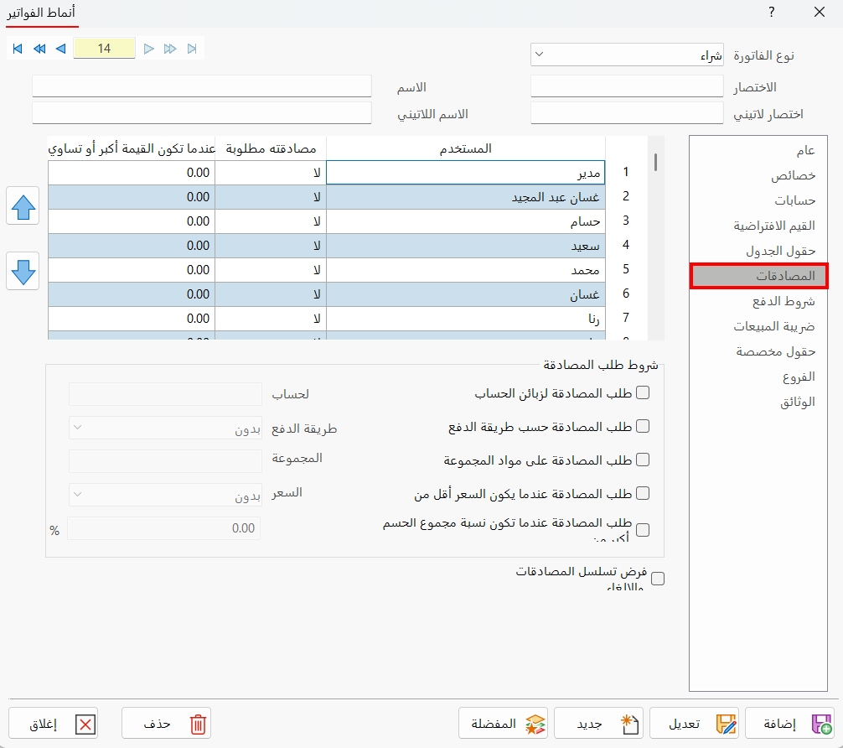The image size is (843, 748).
Task: Open the ضريبة المبيعات sidebar tab
Action: point(758,327)
